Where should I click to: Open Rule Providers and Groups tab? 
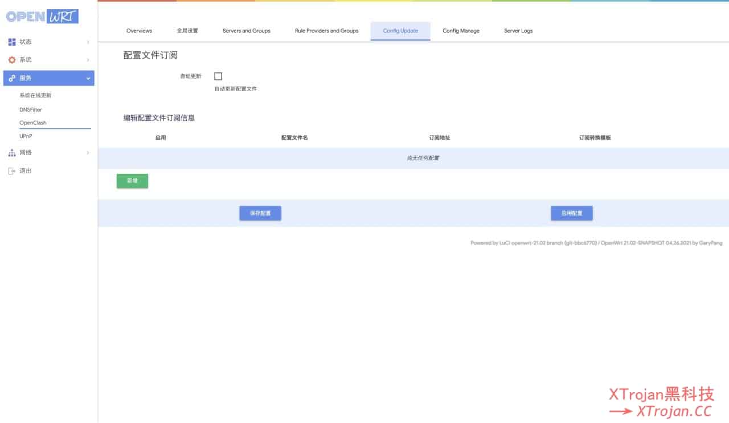(x=326, y=31)
